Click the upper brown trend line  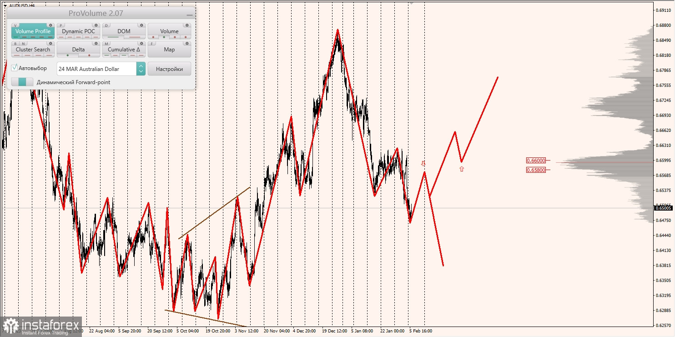214,213
